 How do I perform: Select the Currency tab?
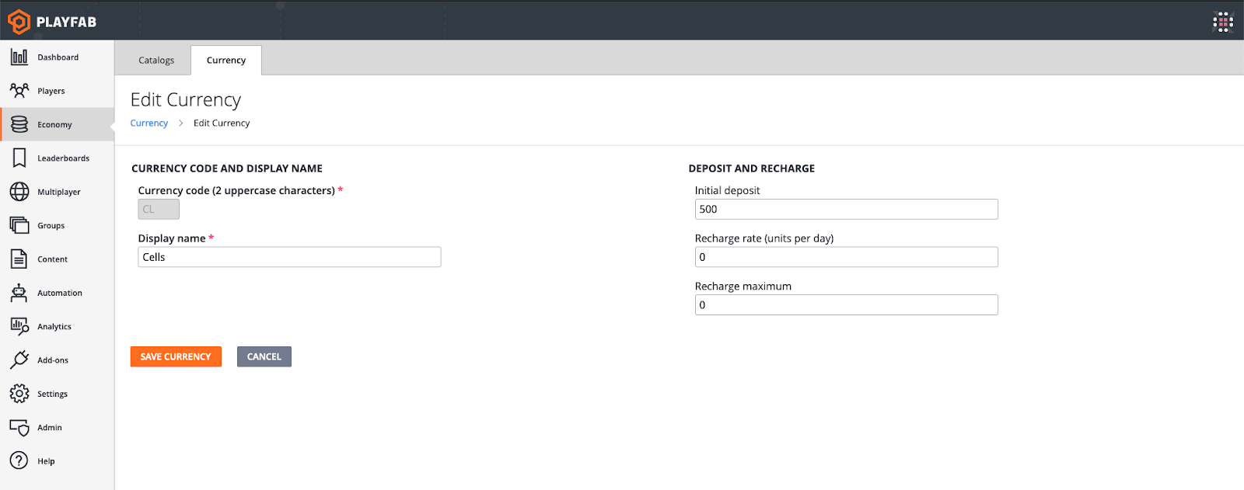coord(226,60)
